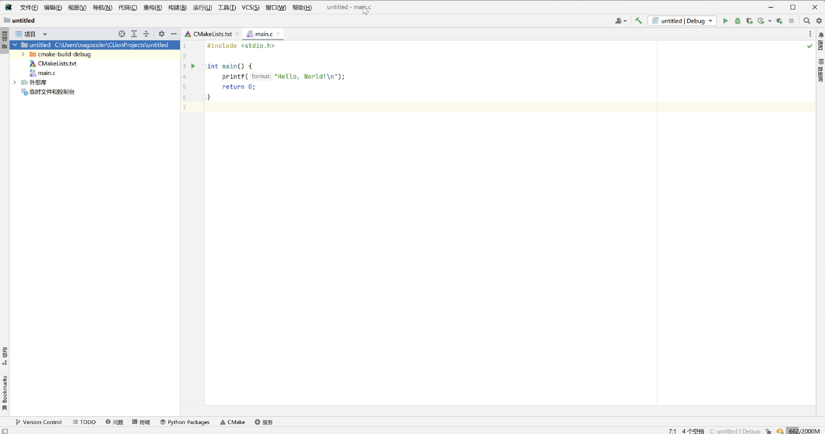Toggle the 结构 structure side panel
Screen dimensions: 825x434
click(5, 356)
